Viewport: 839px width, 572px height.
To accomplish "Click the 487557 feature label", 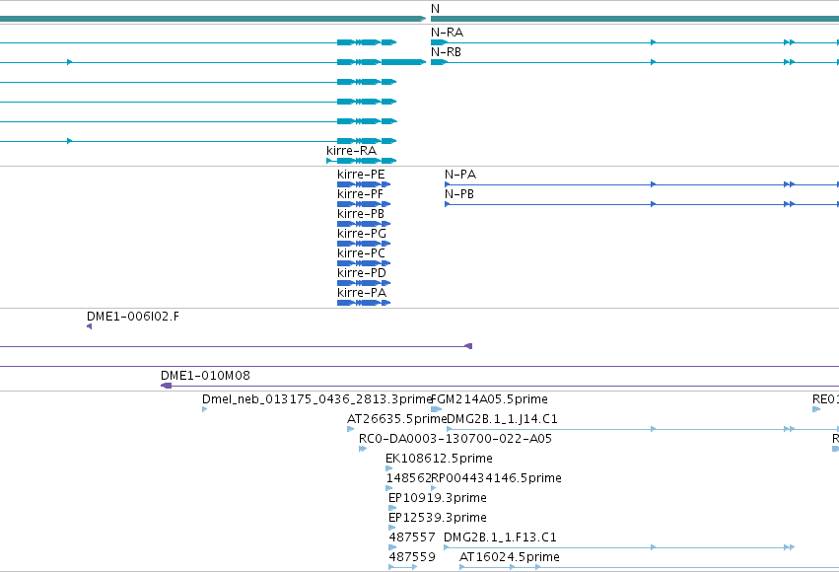I will point(412,537).
